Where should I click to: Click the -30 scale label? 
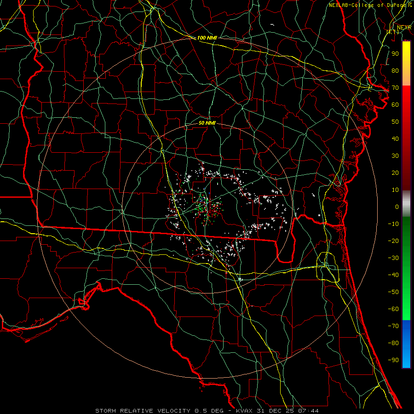click(x=393, y=258)
